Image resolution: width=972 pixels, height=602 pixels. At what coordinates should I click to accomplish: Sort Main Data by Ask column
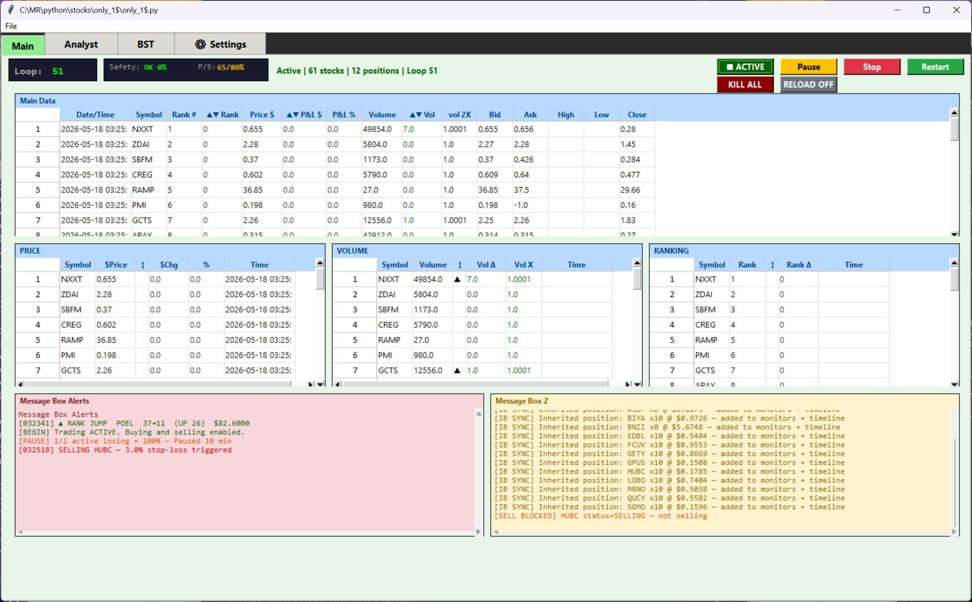(530, 114)
